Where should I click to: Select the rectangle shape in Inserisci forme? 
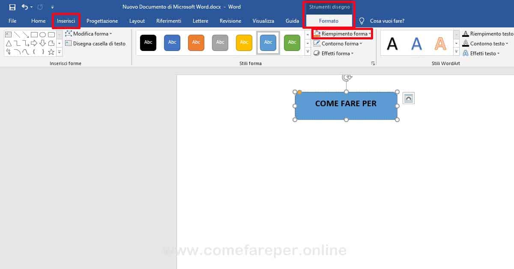click(x=35, y=34)
